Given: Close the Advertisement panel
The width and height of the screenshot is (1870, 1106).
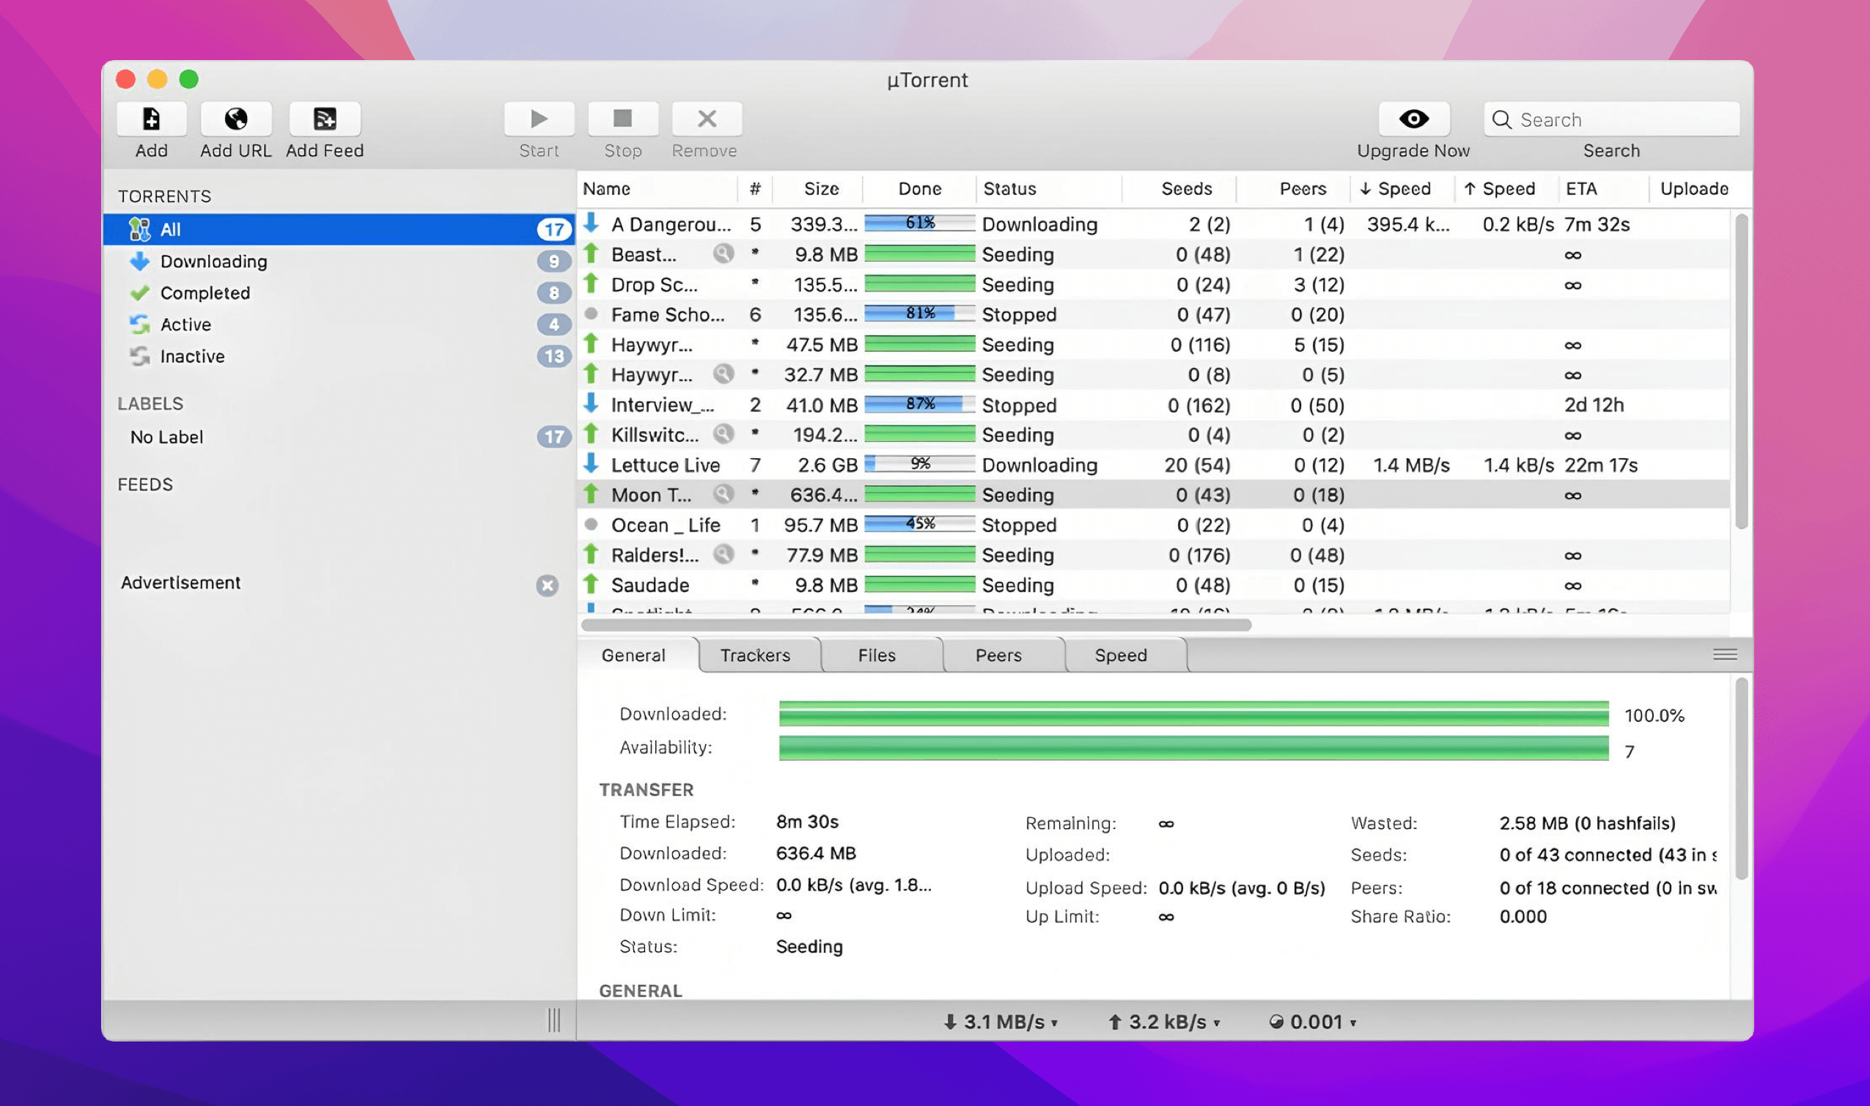Looking at the screenshot, I should coord(547,586).
